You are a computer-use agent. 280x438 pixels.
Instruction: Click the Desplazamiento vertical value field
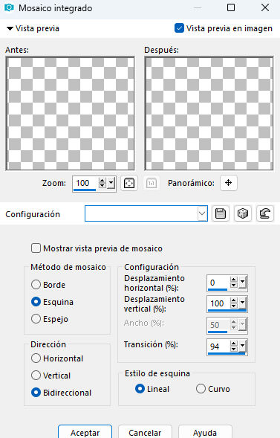click(218, 303)
